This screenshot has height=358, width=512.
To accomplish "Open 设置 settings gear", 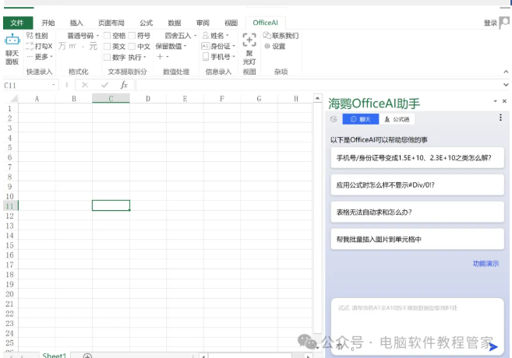I will pyautogui.click(x=274, y=46).
